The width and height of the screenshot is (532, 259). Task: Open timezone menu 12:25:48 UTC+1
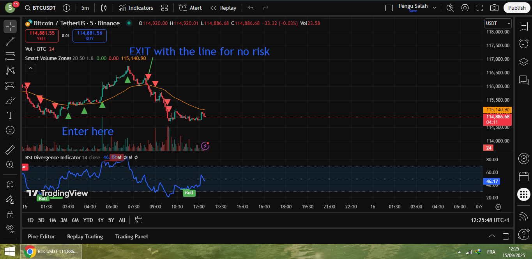click(x=490, y=220)
